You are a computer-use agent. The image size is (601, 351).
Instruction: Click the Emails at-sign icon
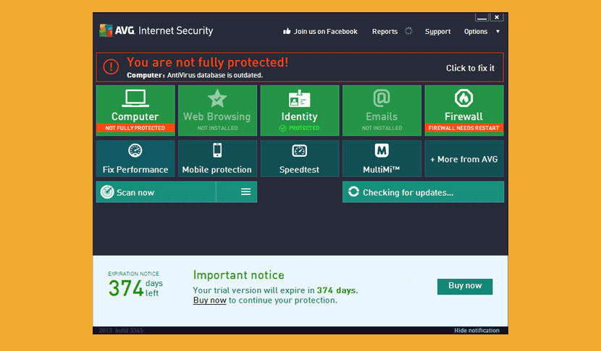pyautogui.click(x=382, y=98)
